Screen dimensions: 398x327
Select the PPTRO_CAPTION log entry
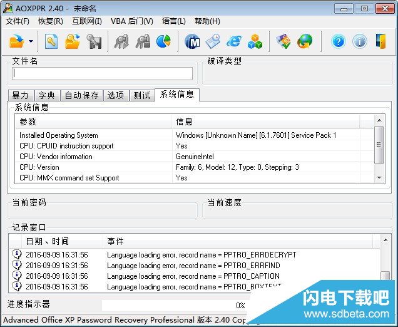coord(195,276)
